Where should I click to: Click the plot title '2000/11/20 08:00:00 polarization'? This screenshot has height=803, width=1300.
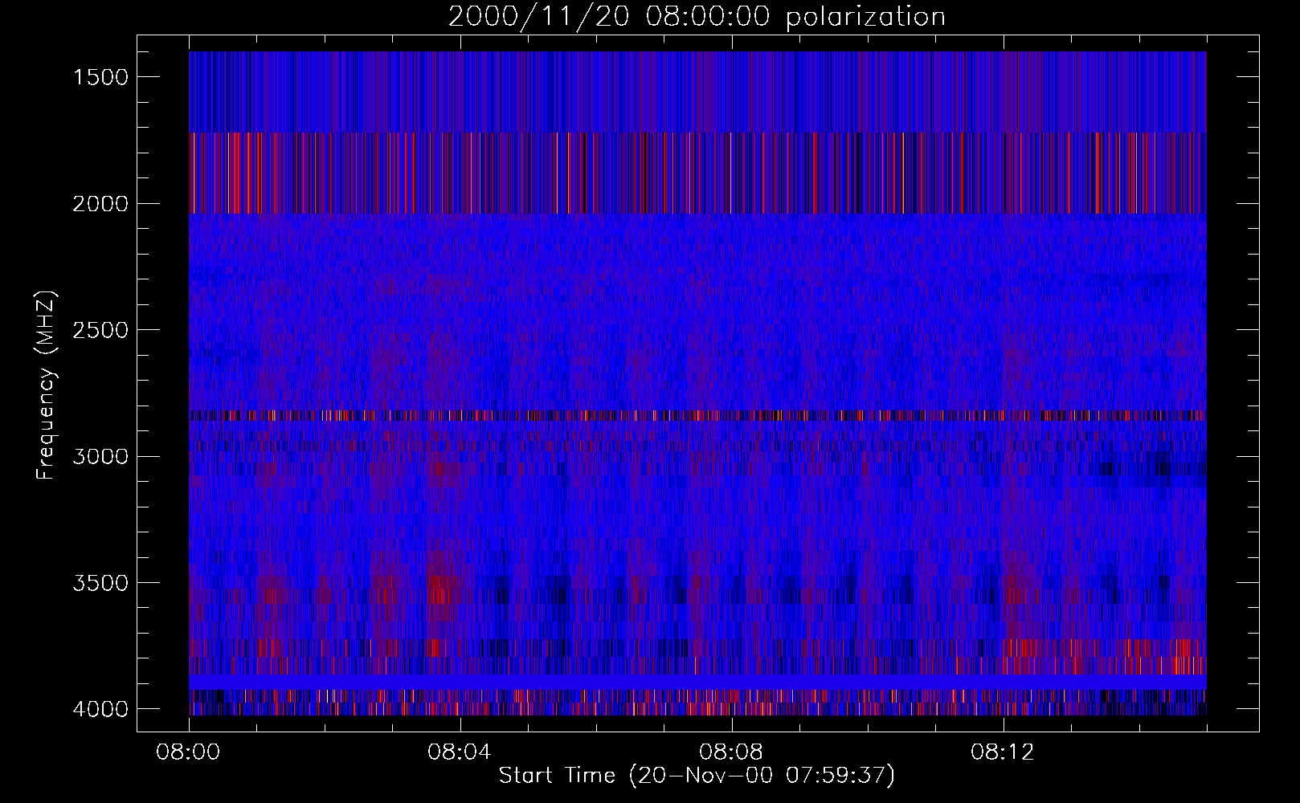pos(697,17)
